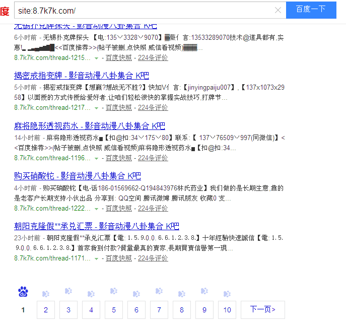Open the 购买硝酸铊 result title

pos(78,176)
